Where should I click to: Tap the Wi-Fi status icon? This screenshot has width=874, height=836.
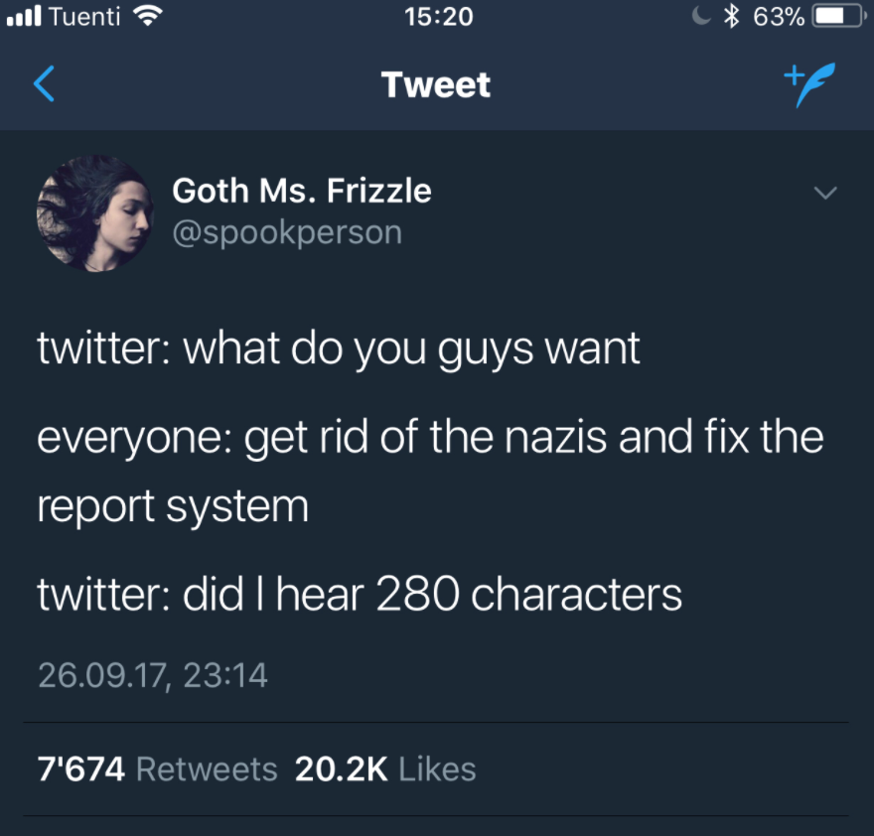coord(147,16)
